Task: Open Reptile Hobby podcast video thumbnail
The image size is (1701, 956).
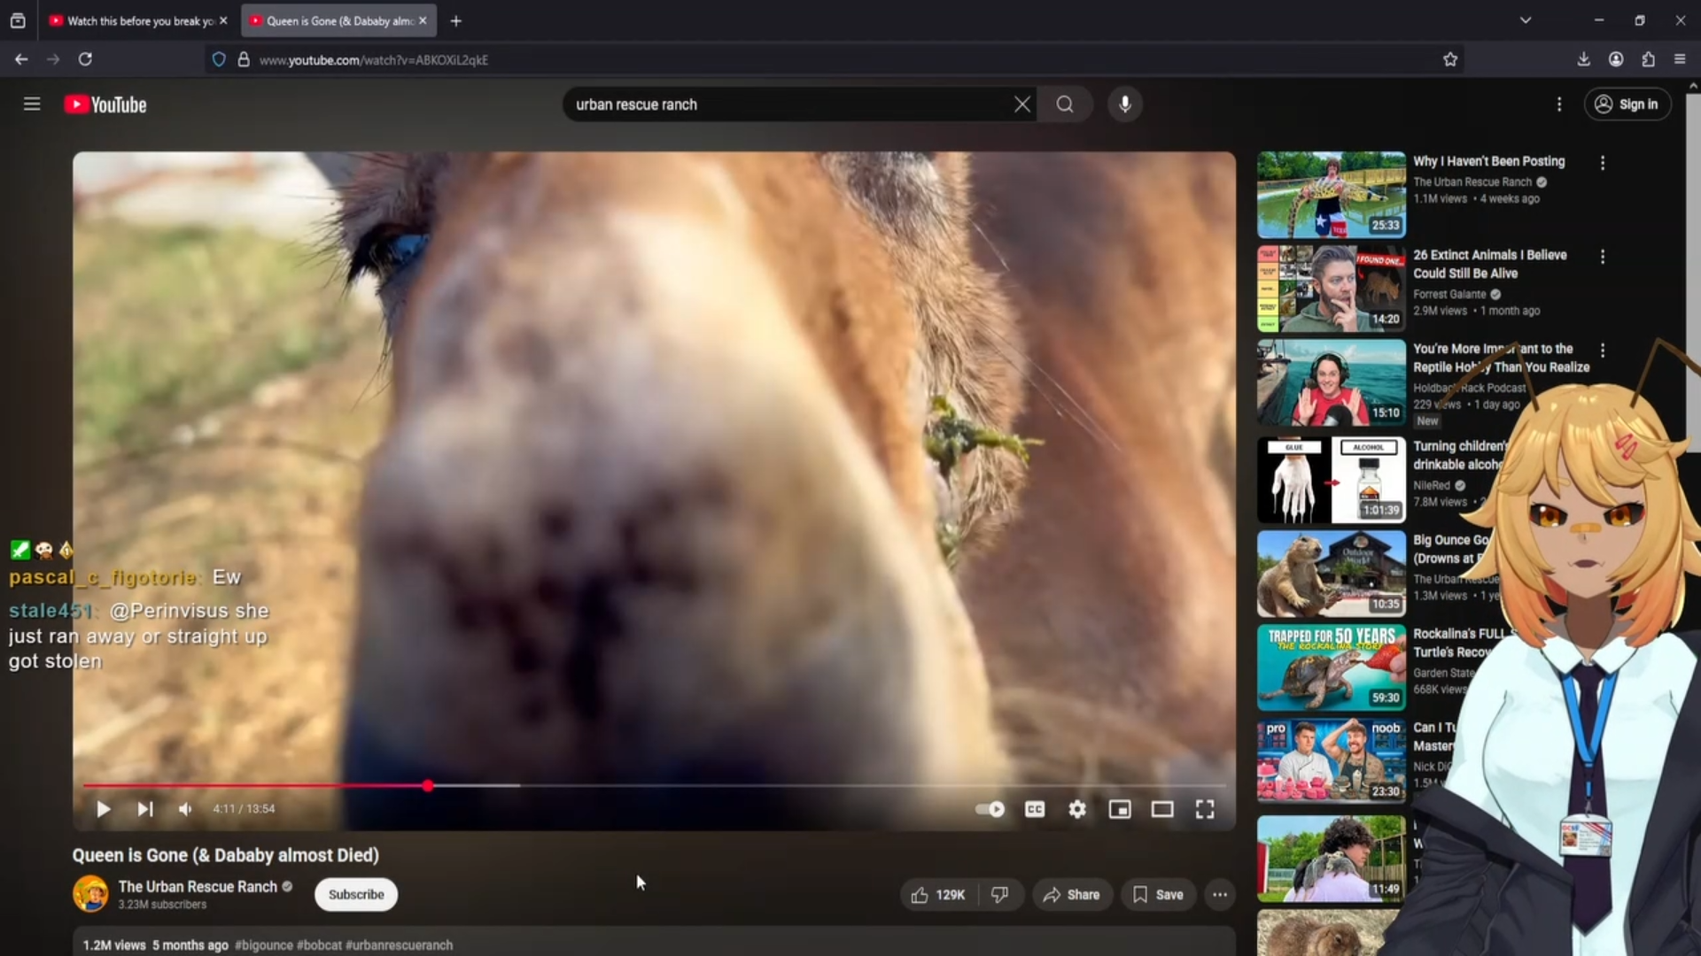Action: tap(1332, 382)
